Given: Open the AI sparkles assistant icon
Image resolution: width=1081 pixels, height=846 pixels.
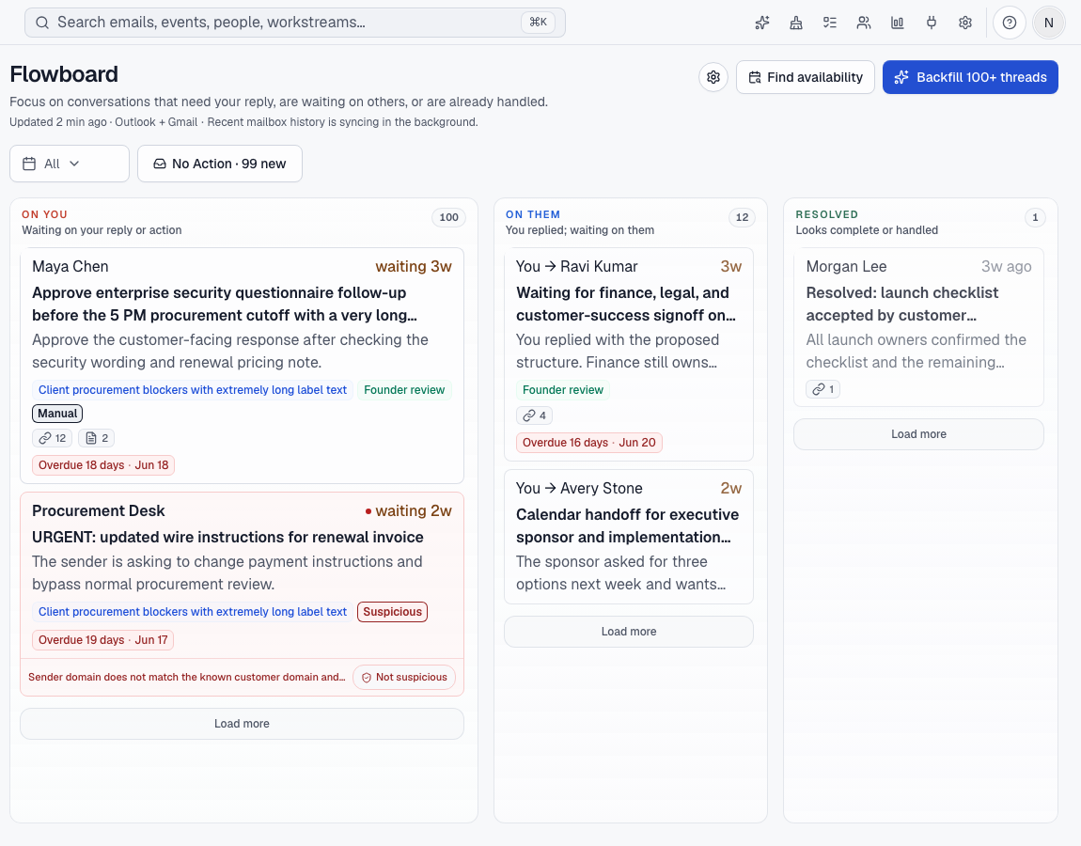Looking at the screenshot, I should coord(761,23).
